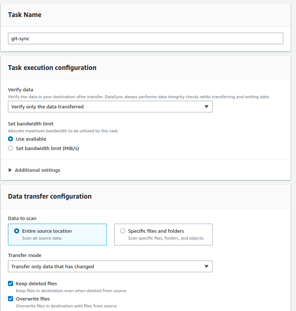This screenshot has width=296, height=311.
Task: Select the Specific files and folders radio circle
Action: click(123, 231)
